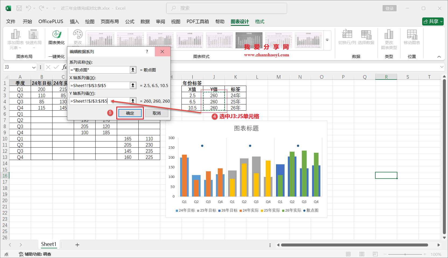448x258 pixels.
Task: Collapse range for X axis values field
Action: point(133,85)
